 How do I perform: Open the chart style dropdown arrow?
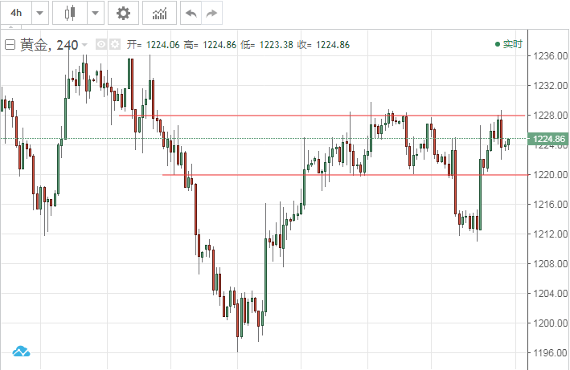pyautogui.click(x=95, y=13)
